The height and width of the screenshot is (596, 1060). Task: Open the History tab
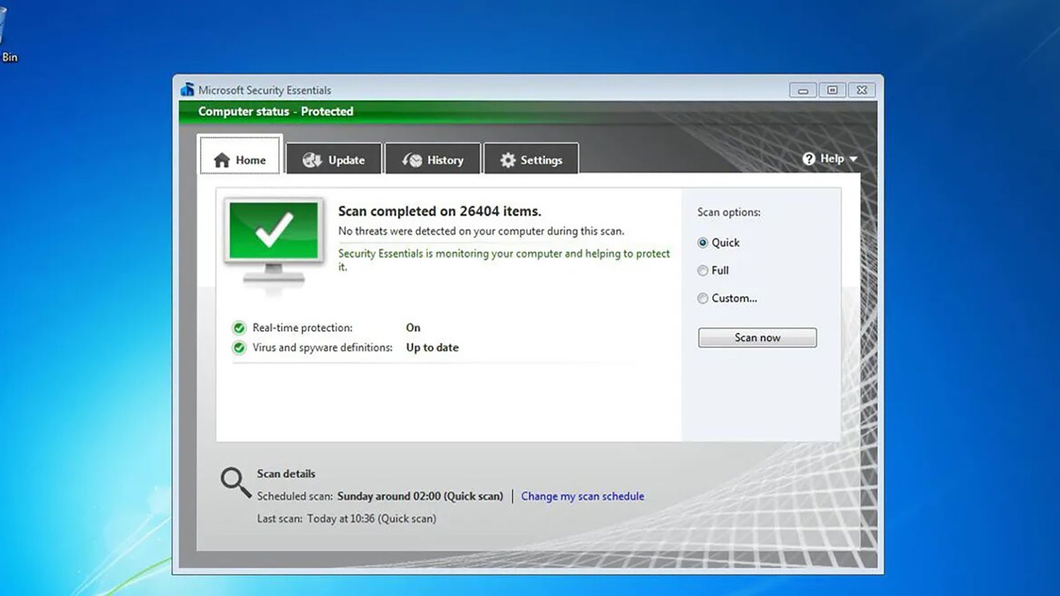(x=432, y=159)
